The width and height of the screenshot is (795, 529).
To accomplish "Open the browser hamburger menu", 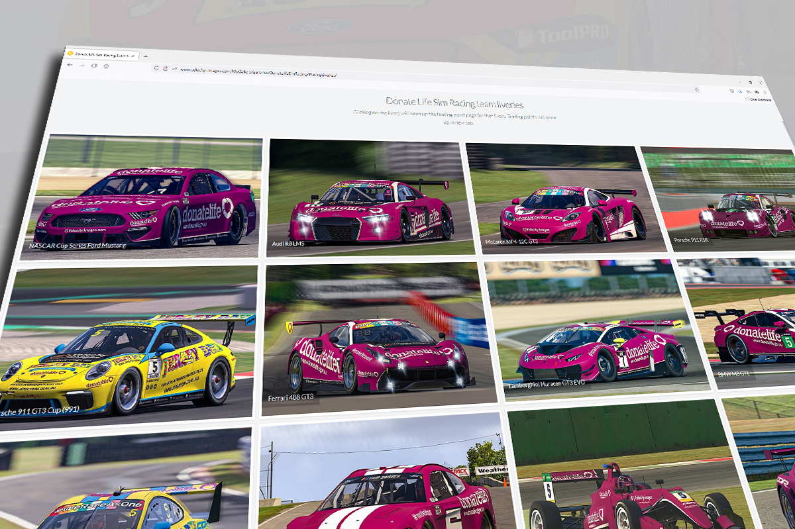I will pos(766,92).
